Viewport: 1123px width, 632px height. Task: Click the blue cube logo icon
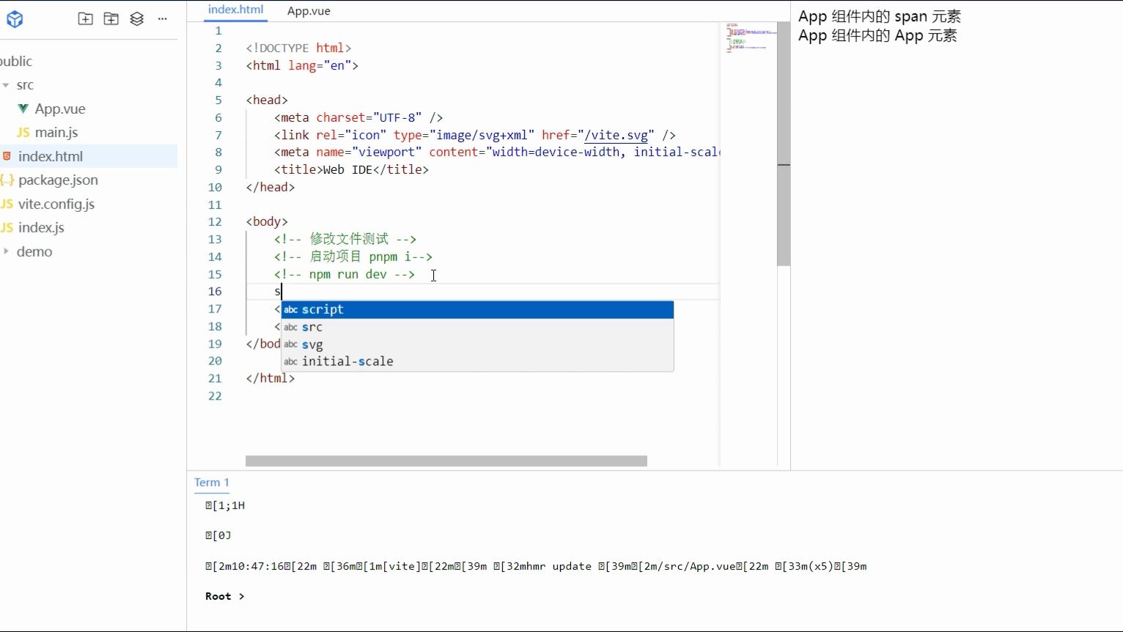click(x=15, y=19)
